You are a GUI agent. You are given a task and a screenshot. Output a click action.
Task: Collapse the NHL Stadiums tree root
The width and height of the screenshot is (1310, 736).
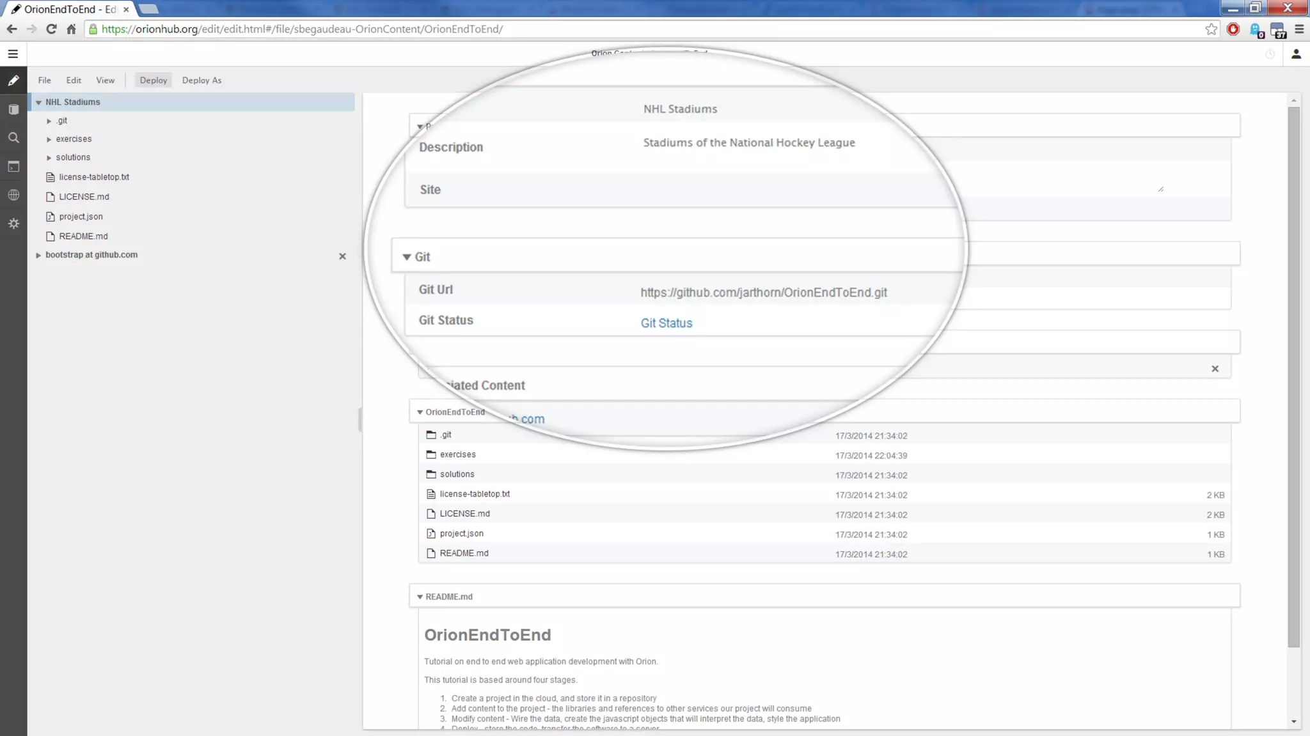point(38,102)
